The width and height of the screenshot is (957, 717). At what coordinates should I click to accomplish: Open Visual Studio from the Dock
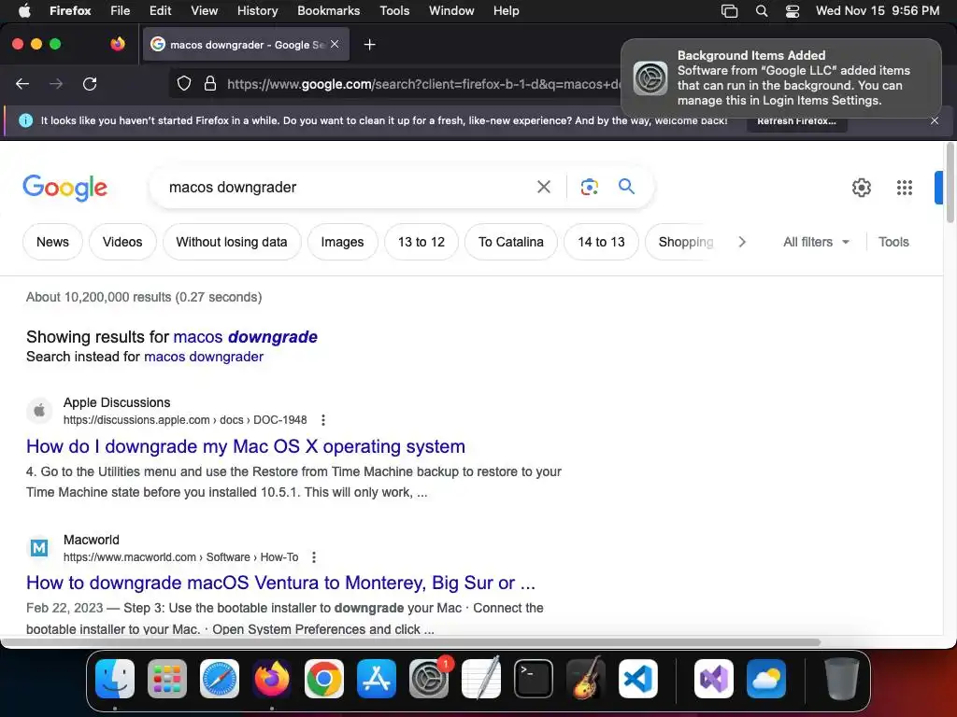[x=714, y=679]
